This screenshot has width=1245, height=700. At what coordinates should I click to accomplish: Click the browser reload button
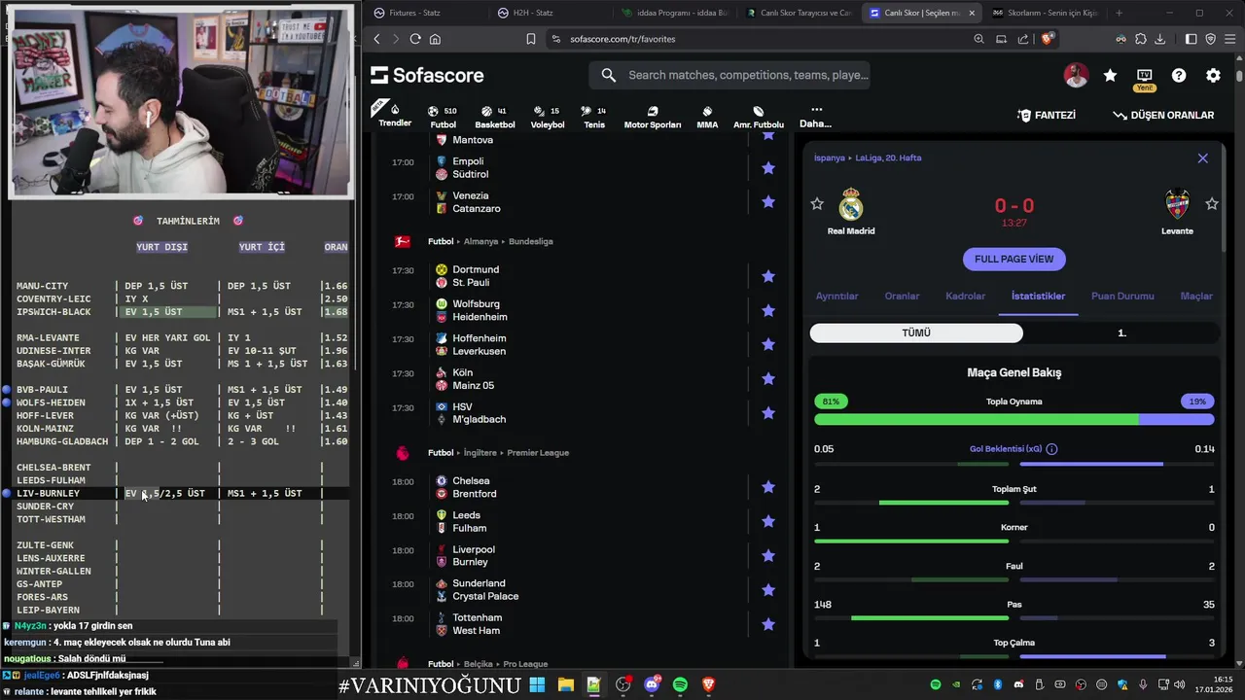(415, 39)
